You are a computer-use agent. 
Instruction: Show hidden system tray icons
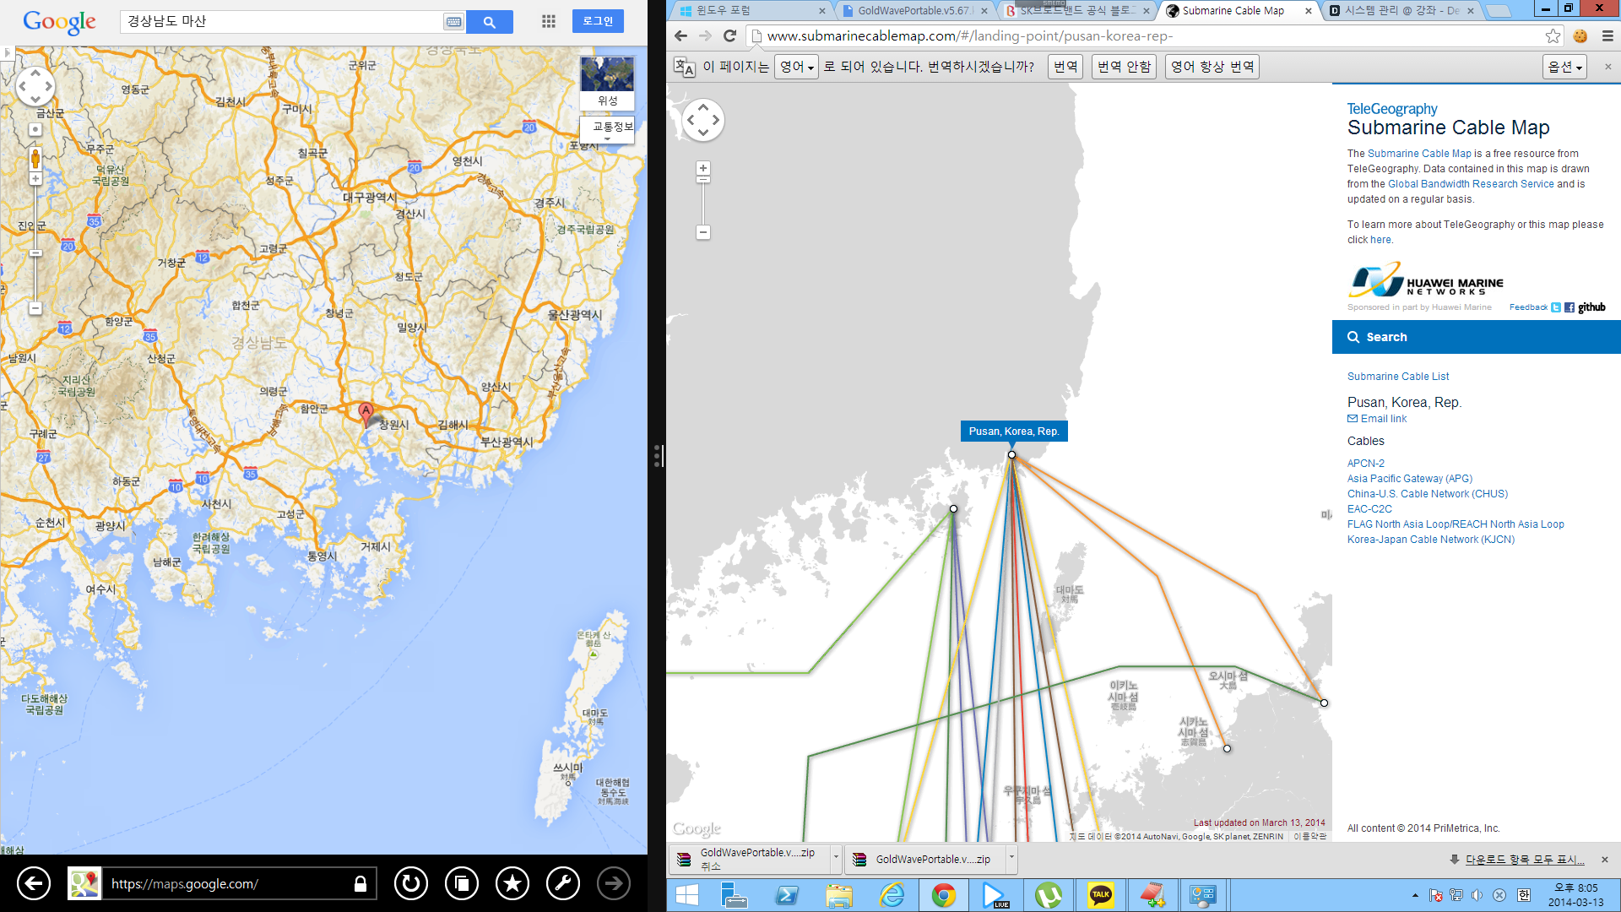click(x=1415, y=895)
